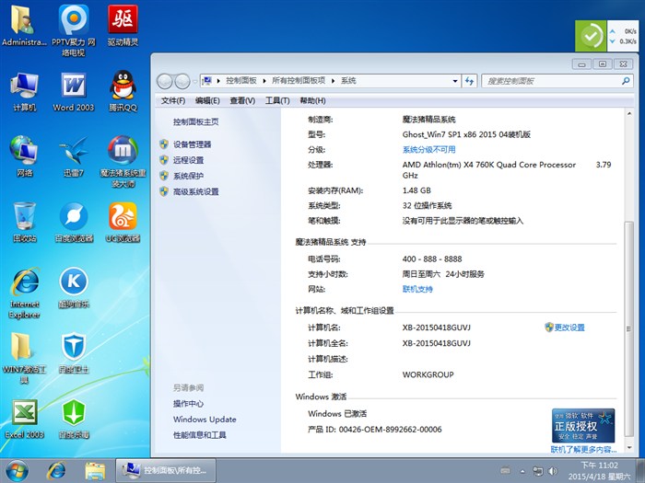The image size is (645, 483).
Task: Click 联机了解更多内容 link
Action: [x=583, y=450]
